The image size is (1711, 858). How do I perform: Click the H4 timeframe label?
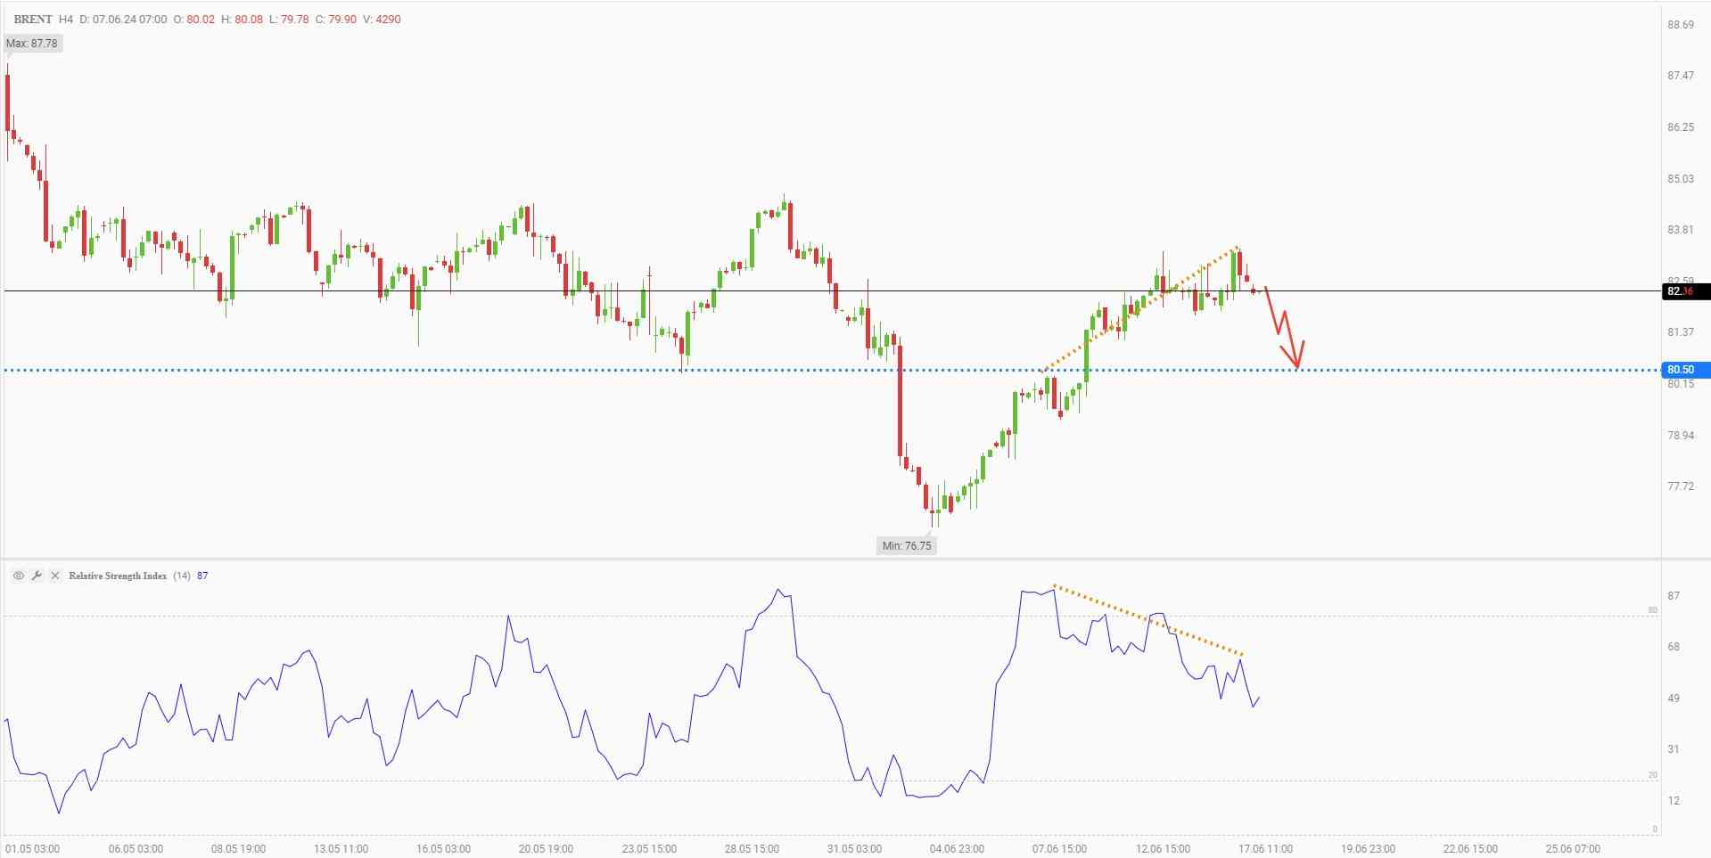tap(66, 19)
